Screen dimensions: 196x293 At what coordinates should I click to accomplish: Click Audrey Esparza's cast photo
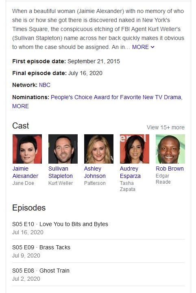(134, 149)
